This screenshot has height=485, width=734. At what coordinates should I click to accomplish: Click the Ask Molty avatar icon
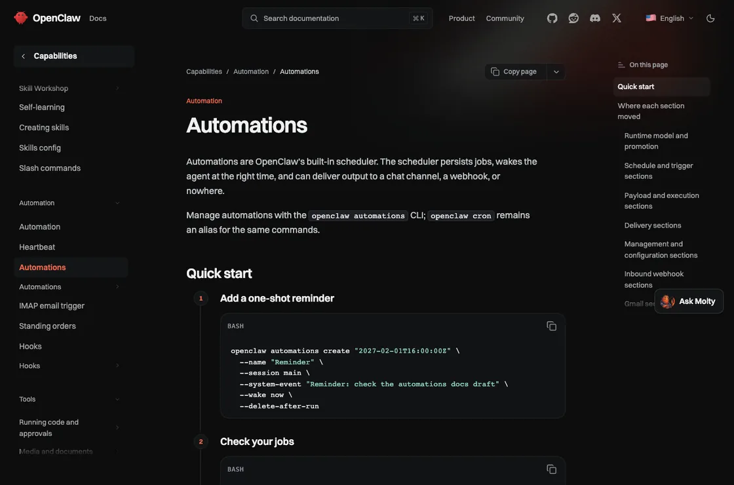668,301
